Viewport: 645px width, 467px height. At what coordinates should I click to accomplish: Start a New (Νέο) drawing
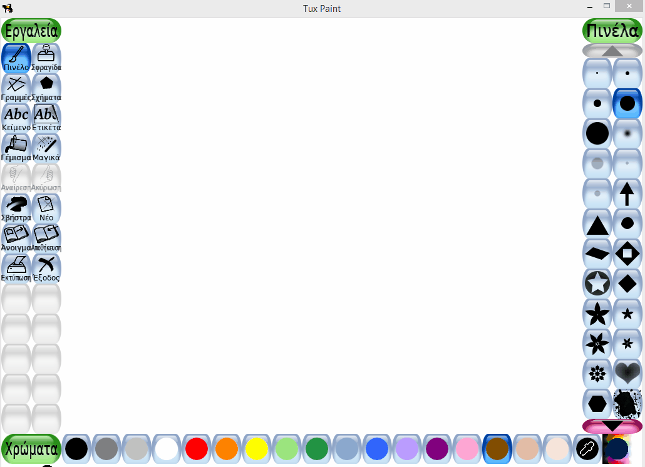[x=46, y=208]
